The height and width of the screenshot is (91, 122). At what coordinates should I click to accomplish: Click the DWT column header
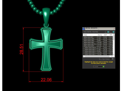(106, 35)
